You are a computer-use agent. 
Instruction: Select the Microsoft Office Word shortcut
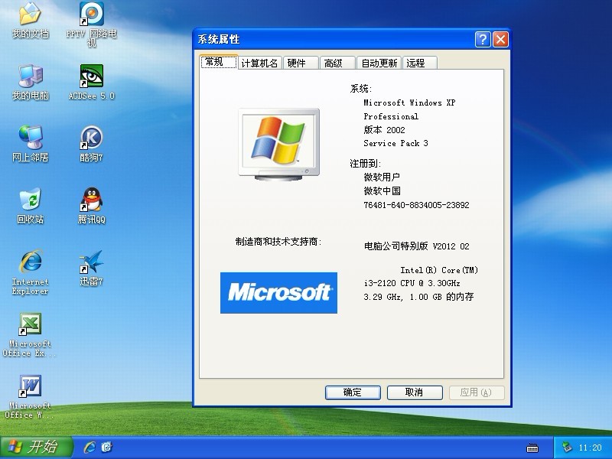[30, 397]
